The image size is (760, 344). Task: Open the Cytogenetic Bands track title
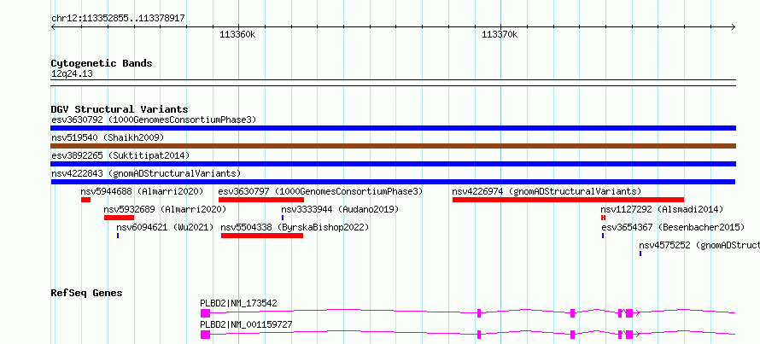[x=102, y=63]
